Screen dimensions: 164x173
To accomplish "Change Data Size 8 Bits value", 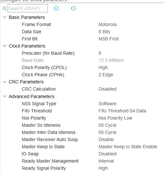I will (104, 32).
